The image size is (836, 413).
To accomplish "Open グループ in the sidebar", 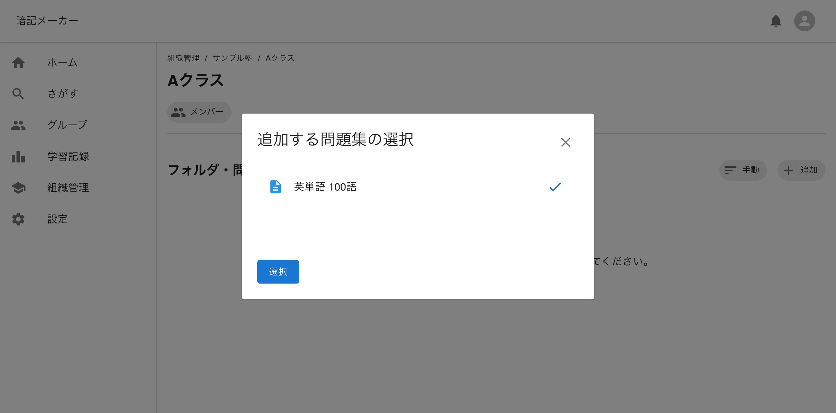I will (x=68, y=125).
